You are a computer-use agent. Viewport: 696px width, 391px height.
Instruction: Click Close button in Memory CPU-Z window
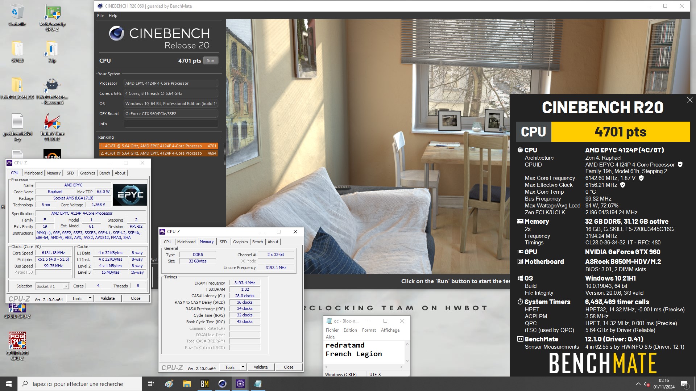point(289,367)
